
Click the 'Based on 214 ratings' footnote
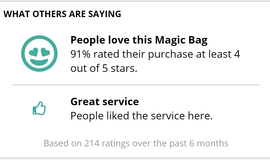pyautogui.click(x=136, y=143)
